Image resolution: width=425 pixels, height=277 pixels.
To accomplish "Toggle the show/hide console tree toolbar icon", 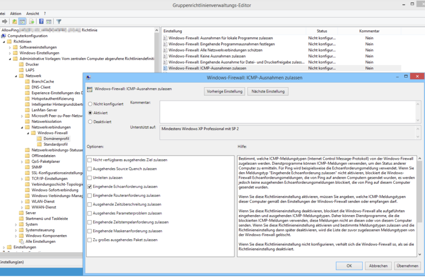I will pyautogui.click(x=22, y=22).
